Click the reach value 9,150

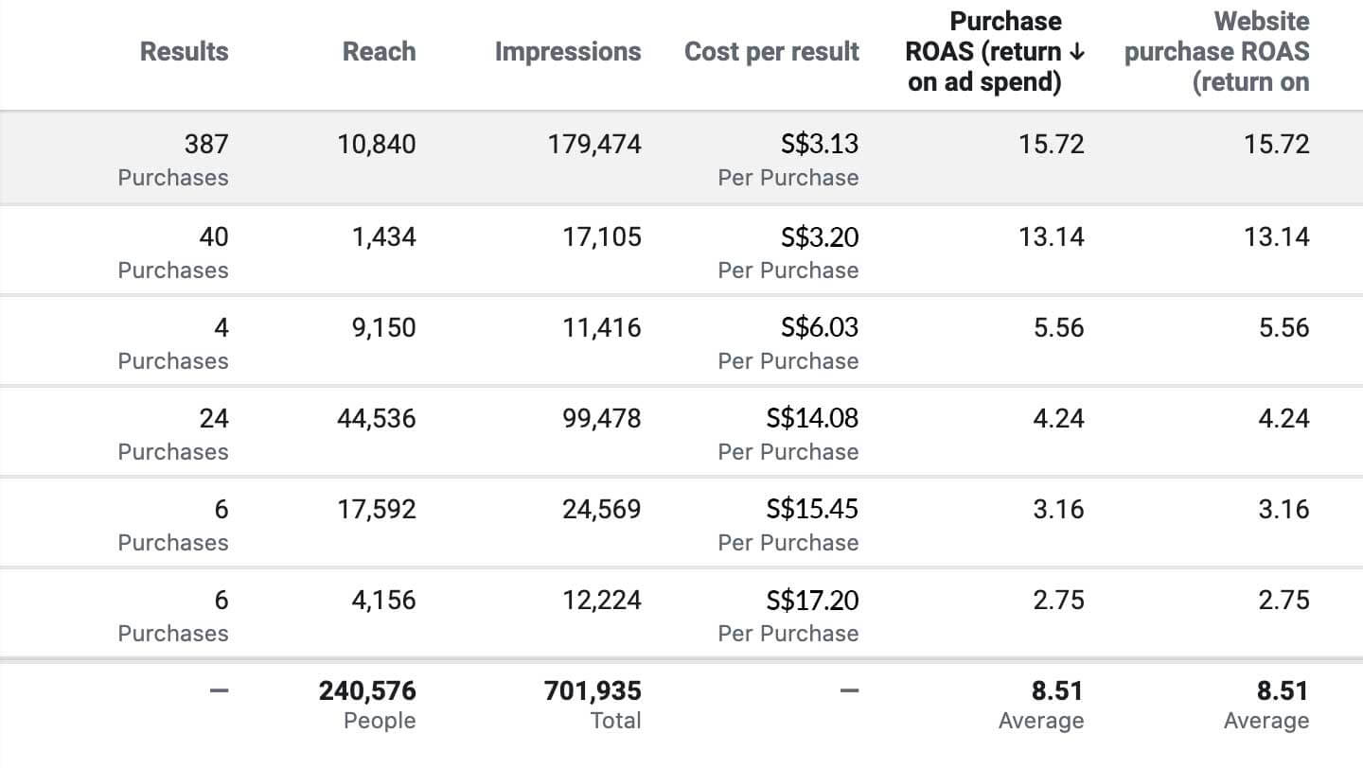coord(384,328)
